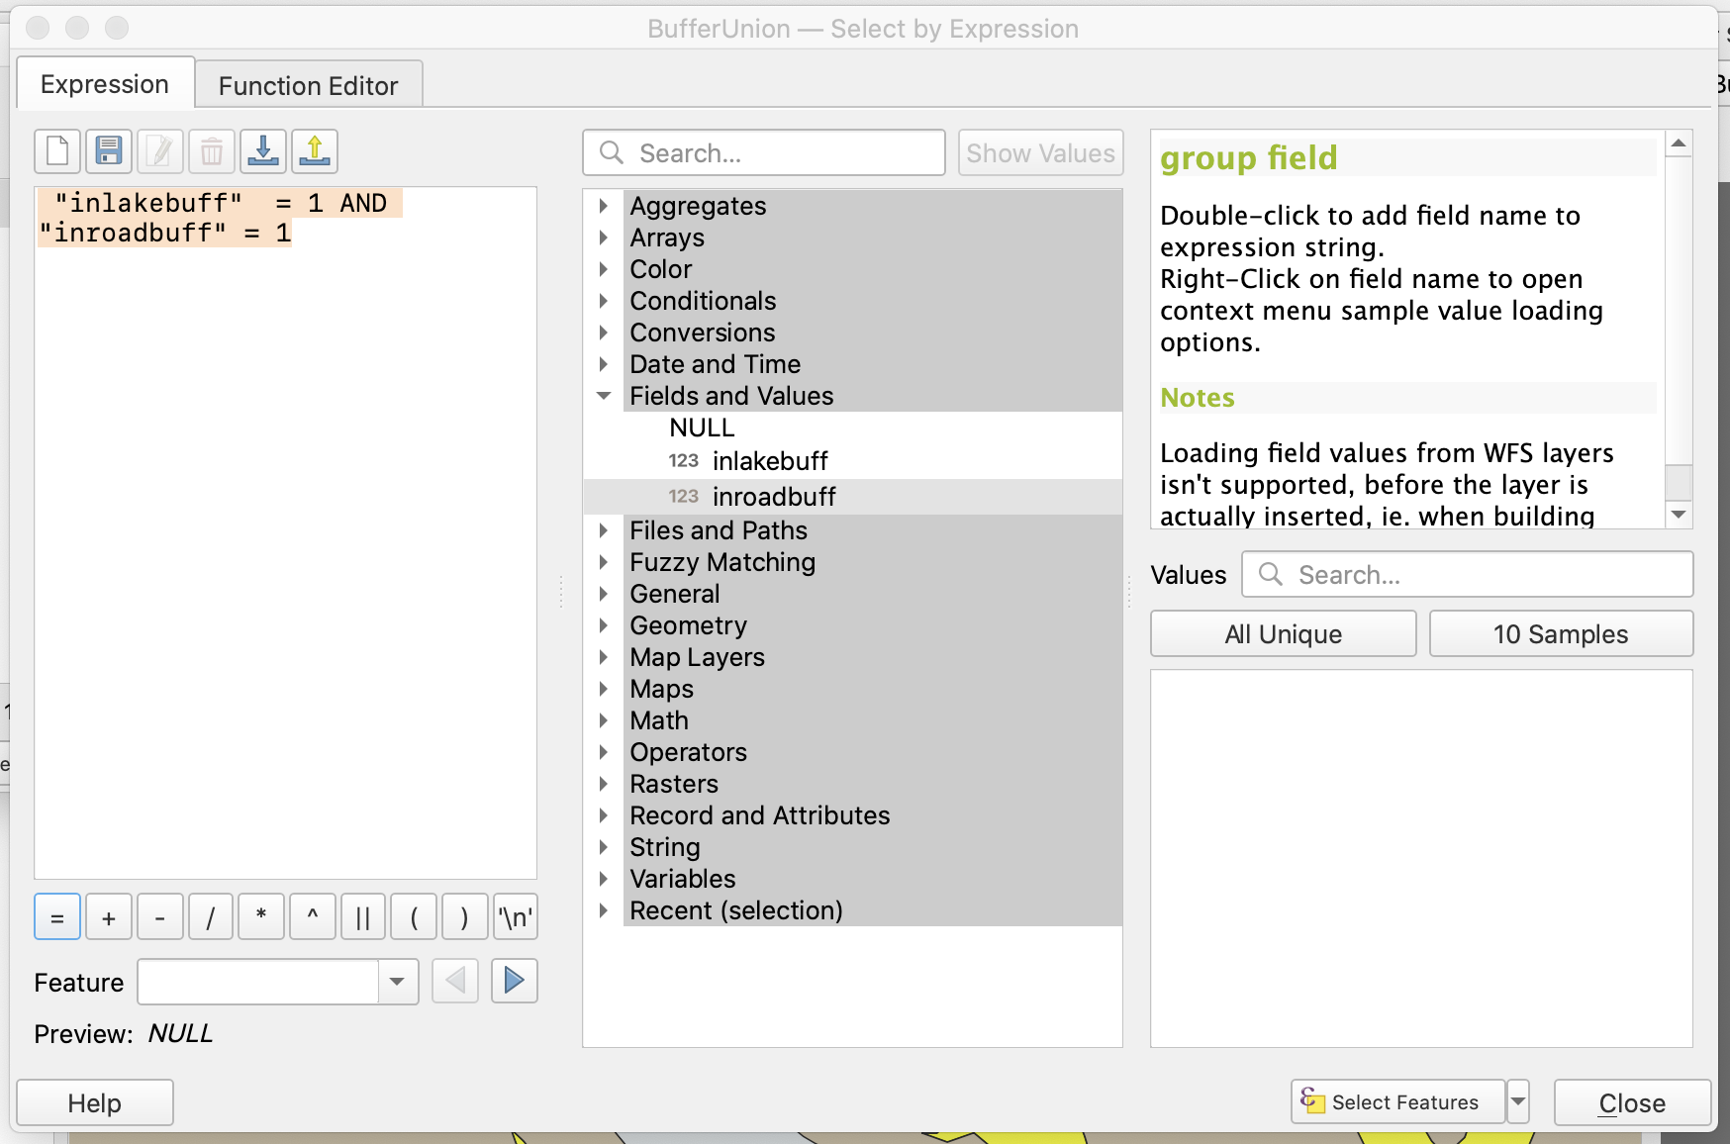The image size is (1730, 1144).
Task: Insert a newline character operator
Action: point(516,917)
